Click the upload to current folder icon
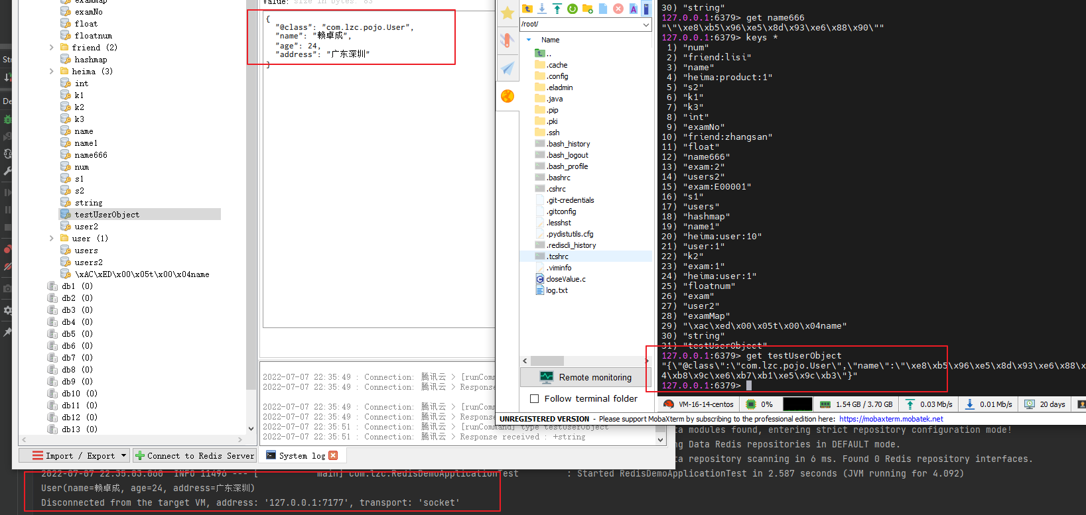1086x515 pixels. click(x=557, y=9)
